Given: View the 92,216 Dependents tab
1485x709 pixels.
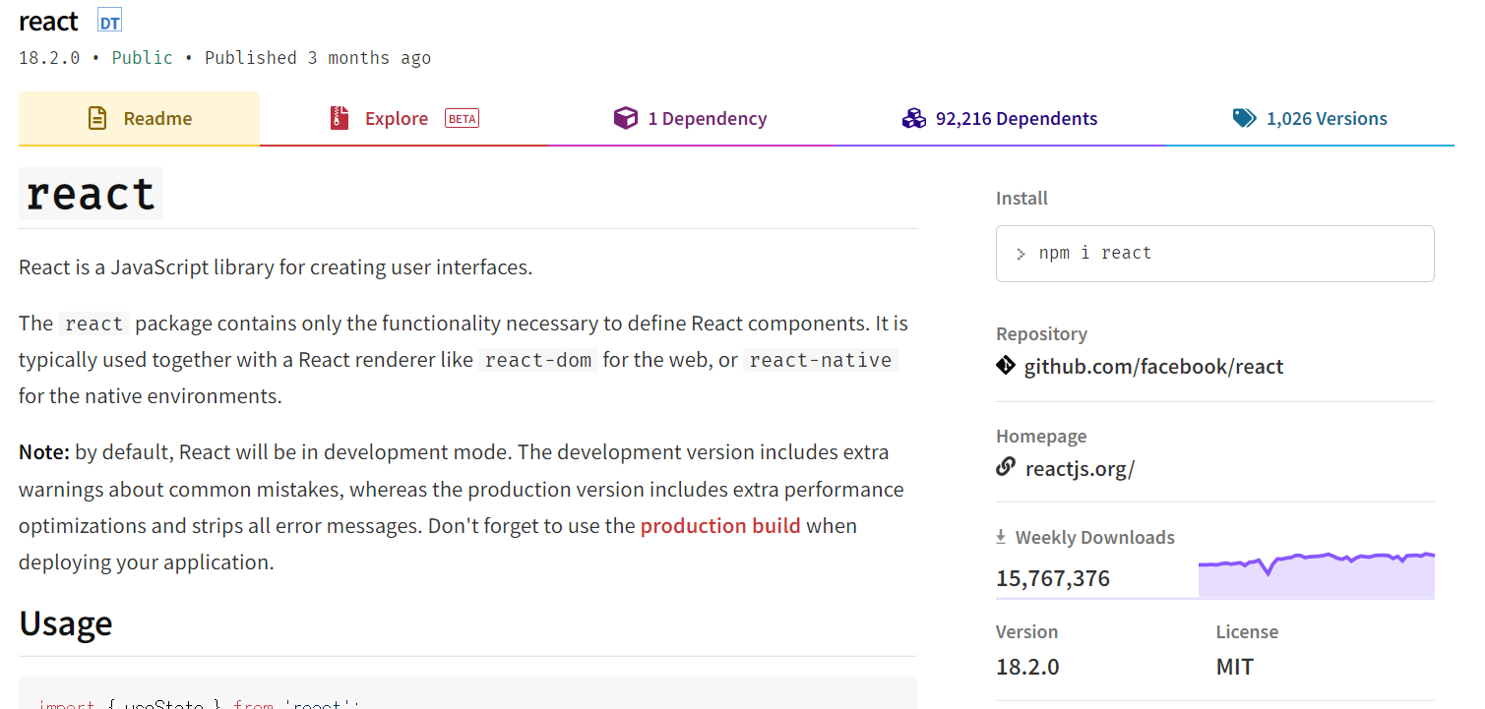Looking at the screenshot, I should 1000,119.
